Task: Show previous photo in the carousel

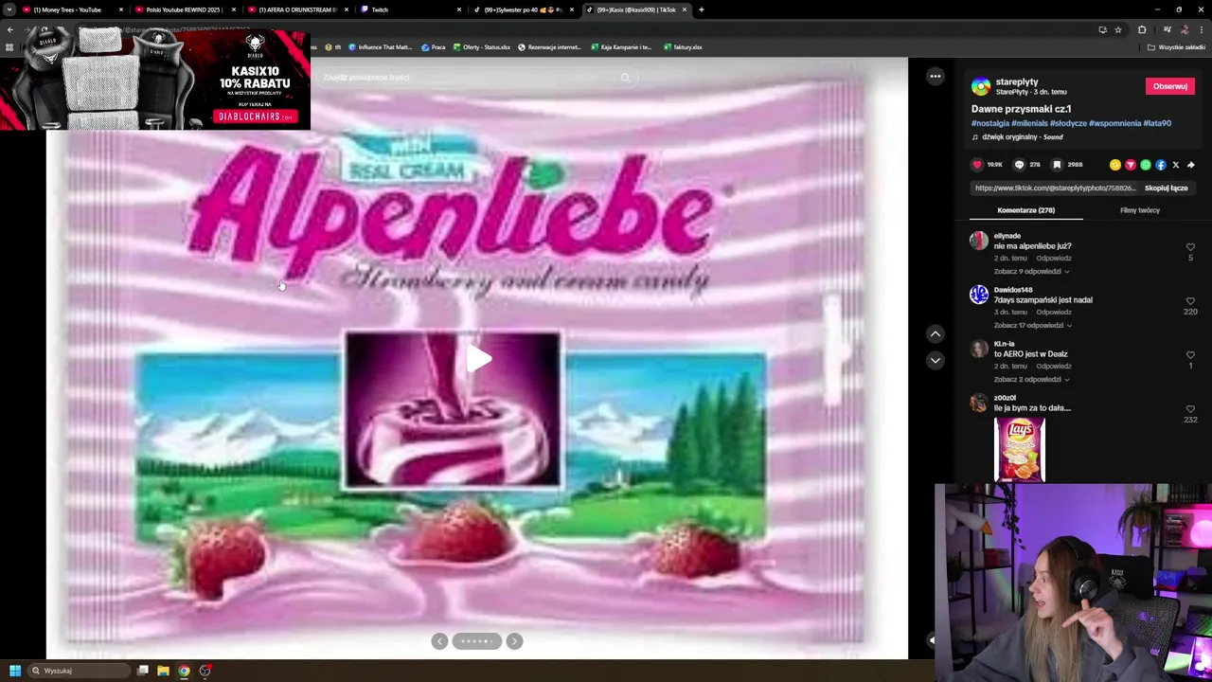Action: (439, 641)
